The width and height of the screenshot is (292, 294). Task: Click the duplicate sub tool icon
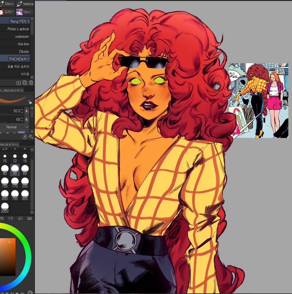click(25, 83)
